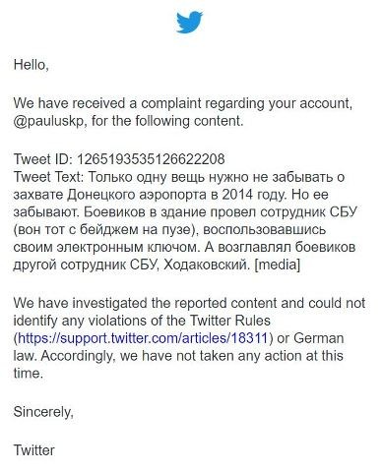Click the @pauluskp account handle

48,122
